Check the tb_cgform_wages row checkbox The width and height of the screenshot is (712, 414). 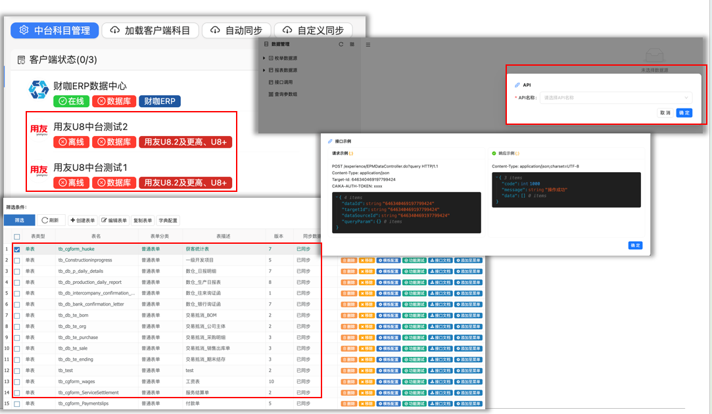pyautogui.click(x=17, y=382)
